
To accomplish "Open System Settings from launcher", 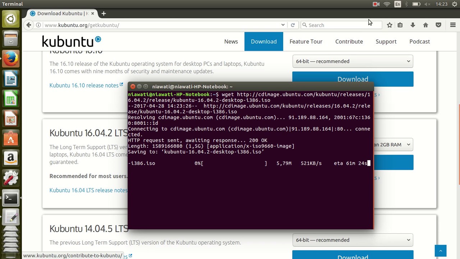I will (x=11, y=178).
